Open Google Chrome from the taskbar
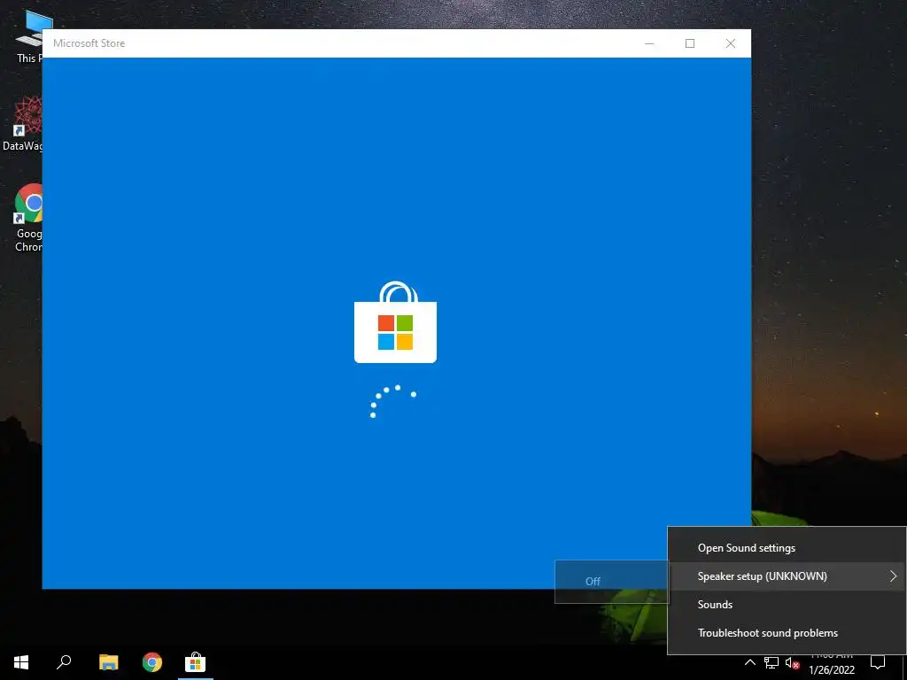This screenshot has height=680, width=907. (152, 662)
